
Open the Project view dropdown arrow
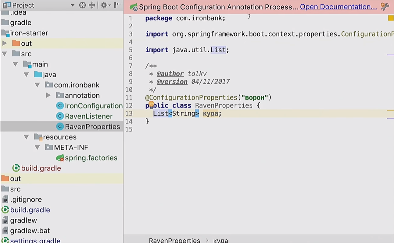72,5
